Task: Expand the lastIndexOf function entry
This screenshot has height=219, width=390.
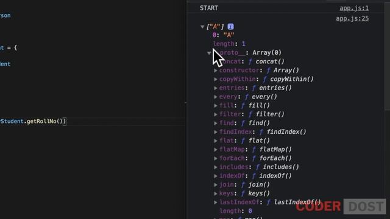Action: pos(216,203)
